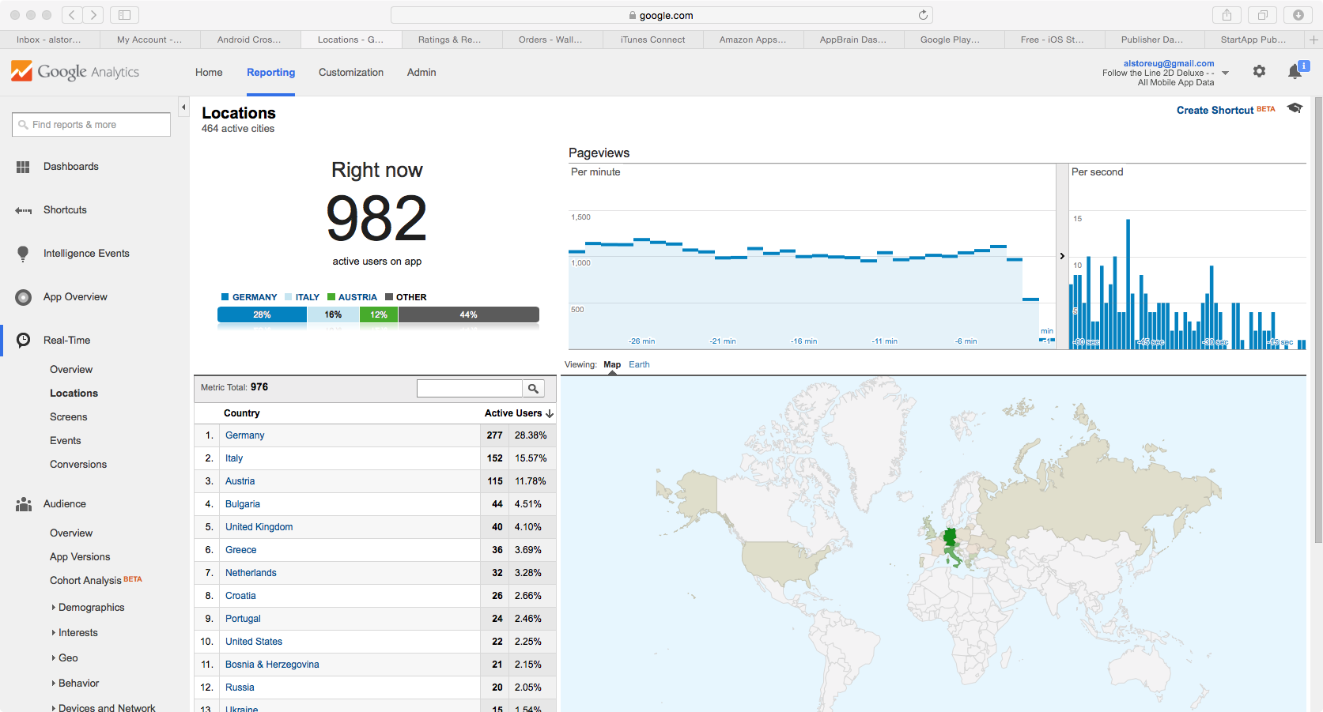Open the Safari downloads button
This screenshot has height=712, width=1323.
point(1298,15)
